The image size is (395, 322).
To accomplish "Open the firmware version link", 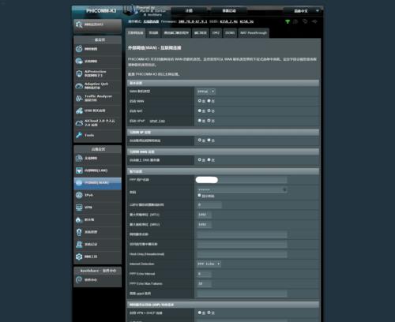I will point(193,21).
